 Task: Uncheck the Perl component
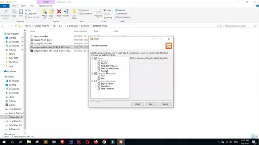pyautogui.click(x=99, y=79)
